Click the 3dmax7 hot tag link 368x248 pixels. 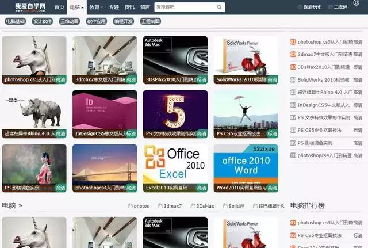point(170,206)
